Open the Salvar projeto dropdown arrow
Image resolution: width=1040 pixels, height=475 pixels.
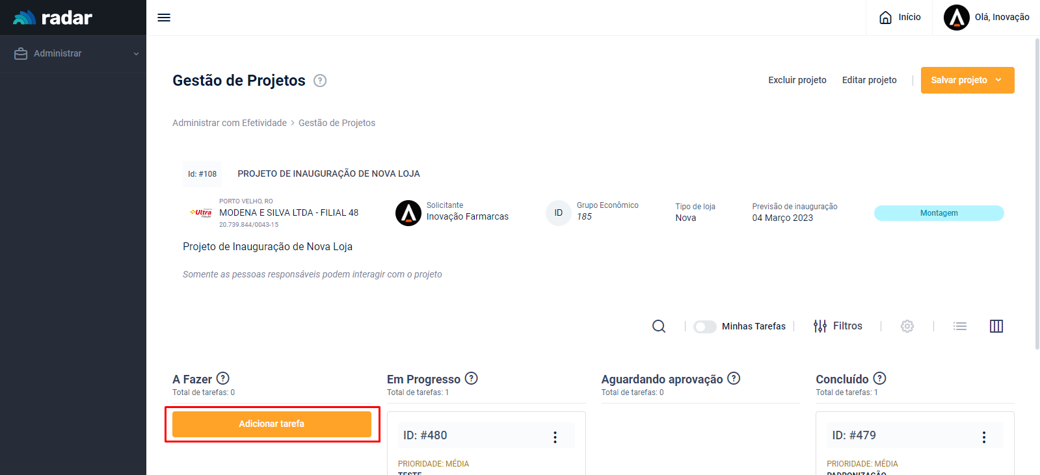[x=998, y=80]
